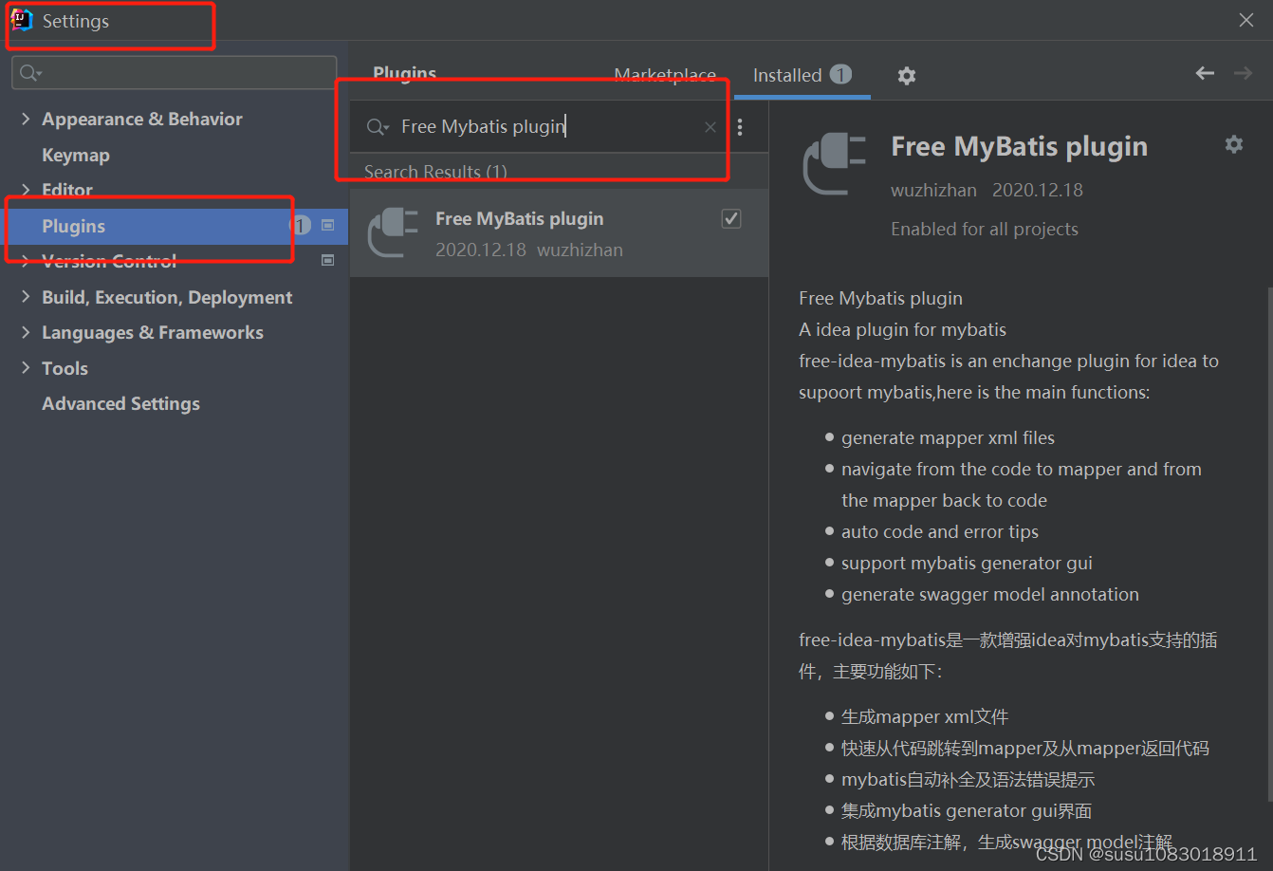Expand Appearance & Behavior section
1273x871 pixels.
(26, 119)
